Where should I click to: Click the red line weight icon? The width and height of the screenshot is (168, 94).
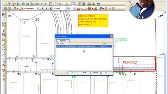pos(78,8)
